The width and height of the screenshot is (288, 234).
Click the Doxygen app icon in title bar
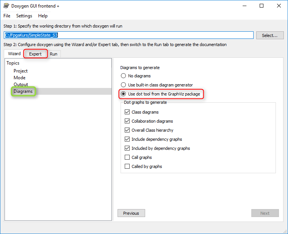coord(6,6)
